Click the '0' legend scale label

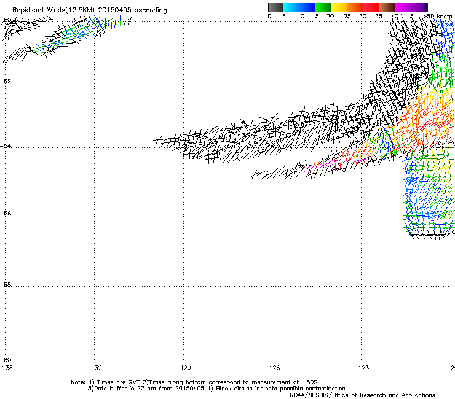[269, 17]
